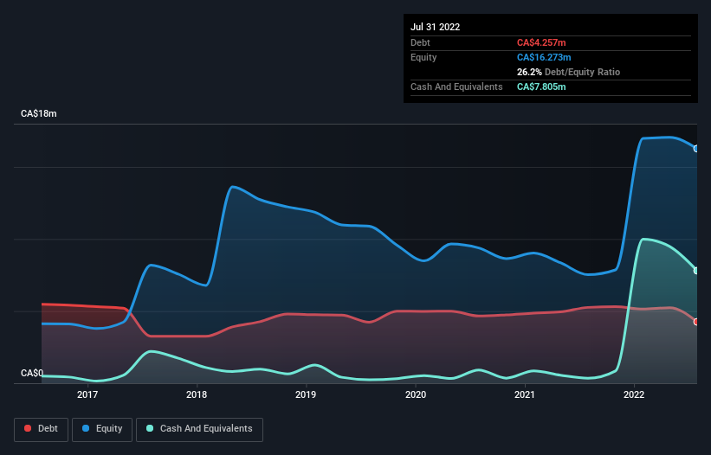The width and height of the screenshot is (711, 455).
Task: Toggle Cash And Equivalents legend button
Action: coord(199,429)
